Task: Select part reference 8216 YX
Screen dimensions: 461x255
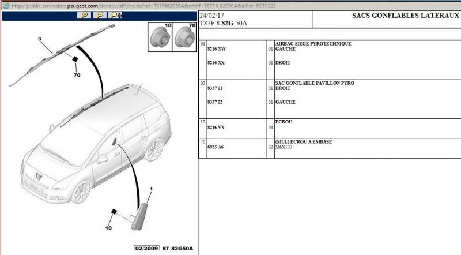Action: (216, 127)
